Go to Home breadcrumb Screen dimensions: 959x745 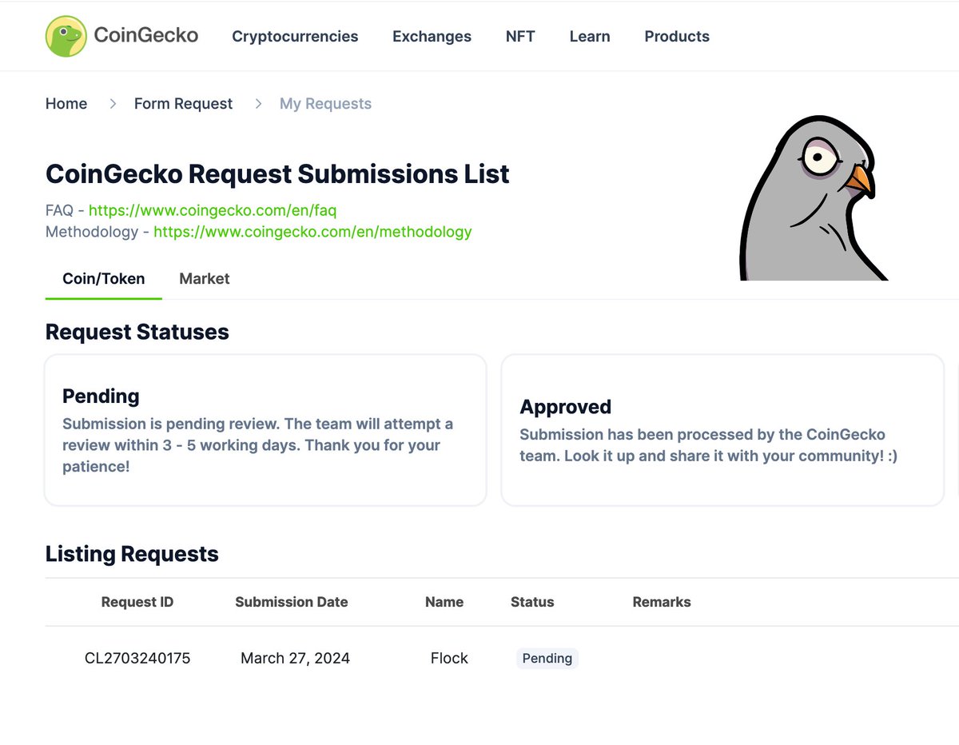[66, 103]
